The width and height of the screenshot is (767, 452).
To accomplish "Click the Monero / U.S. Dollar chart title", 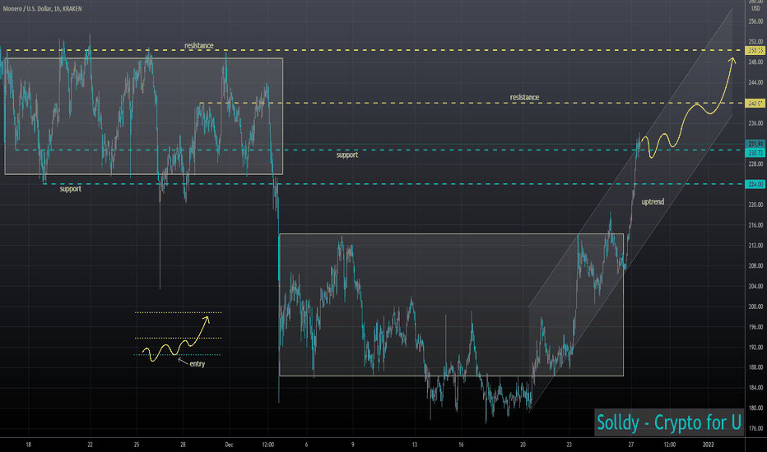I will tap(42, 9).
